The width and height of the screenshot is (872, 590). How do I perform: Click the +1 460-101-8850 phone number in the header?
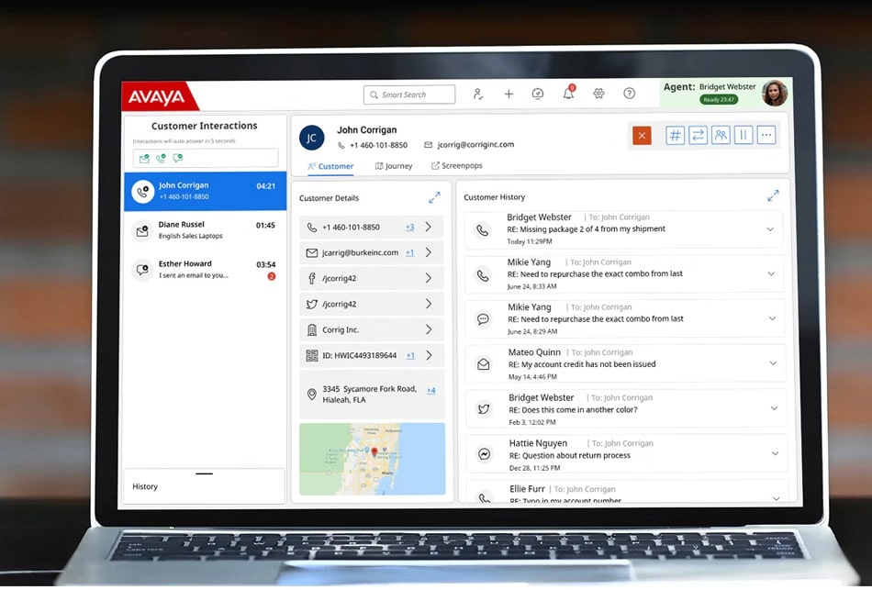point(378,145)
